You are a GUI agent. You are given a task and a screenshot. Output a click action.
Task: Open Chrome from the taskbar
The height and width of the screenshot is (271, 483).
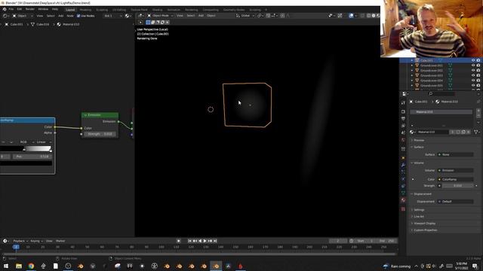click(x=31, y=266)
